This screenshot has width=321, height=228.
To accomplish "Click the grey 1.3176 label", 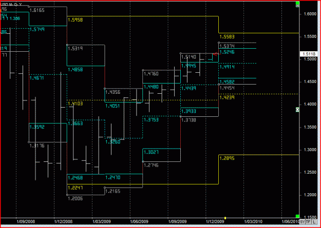I will (x=37, y=146).
